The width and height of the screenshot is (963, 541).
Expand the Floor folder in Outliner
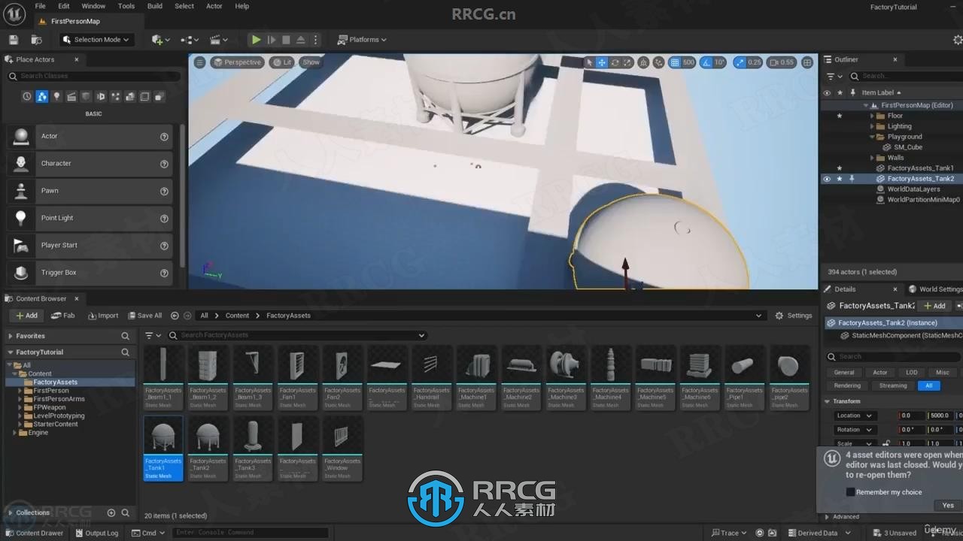[x=873, y=116]
